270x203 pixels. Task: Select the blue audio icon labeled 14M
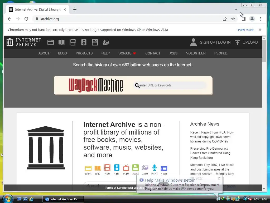pos(117,168)
